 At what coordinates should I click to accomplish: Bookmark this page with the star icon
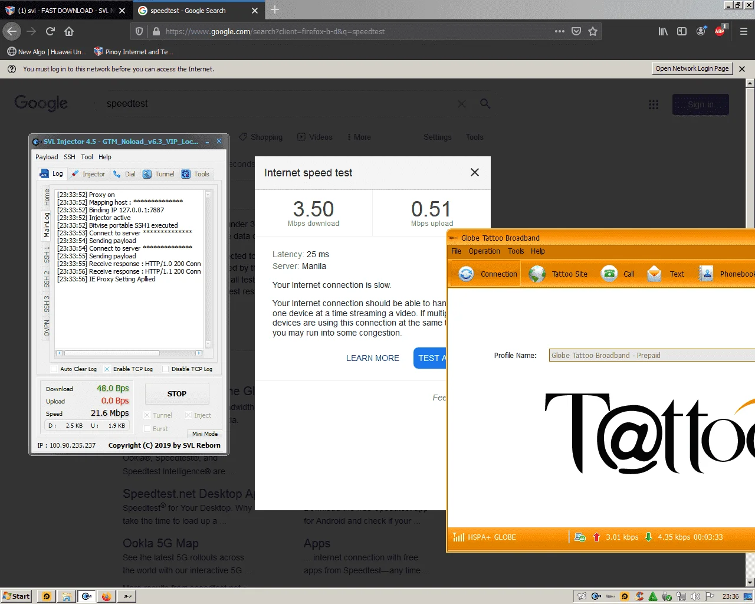click(593, 31)
